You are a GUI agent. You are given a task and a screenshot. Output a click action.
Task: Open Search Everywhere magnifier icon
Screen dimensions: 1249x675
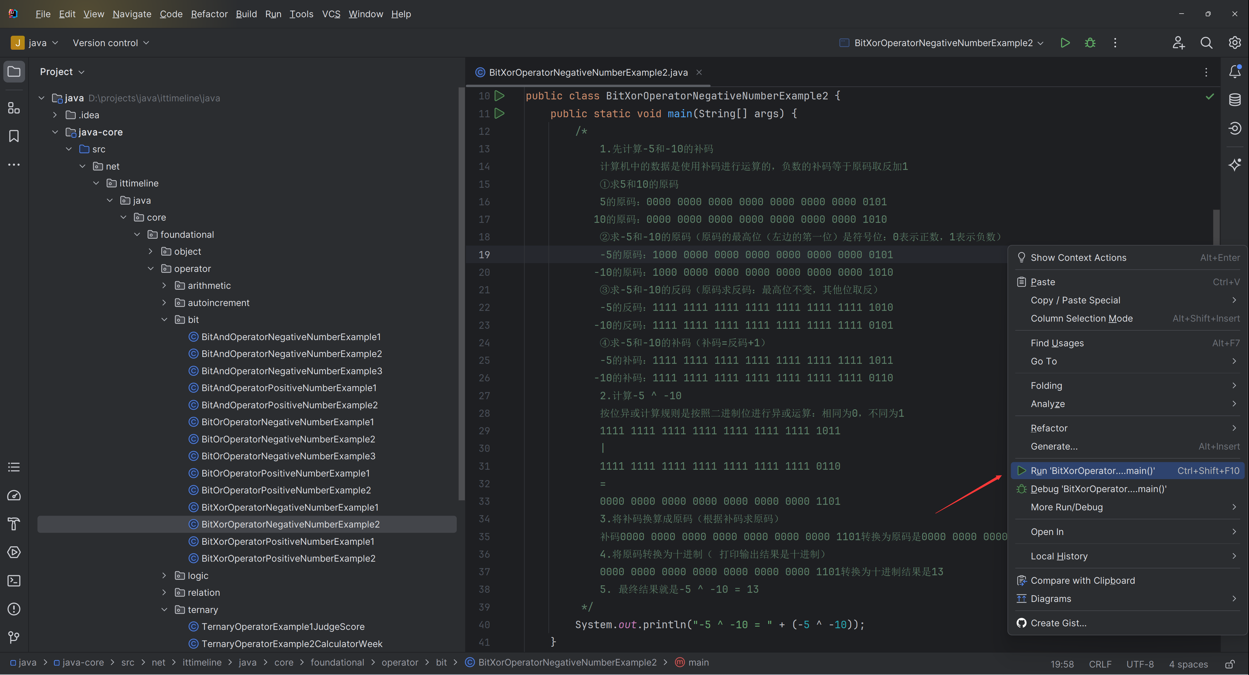coord(1206,43)
